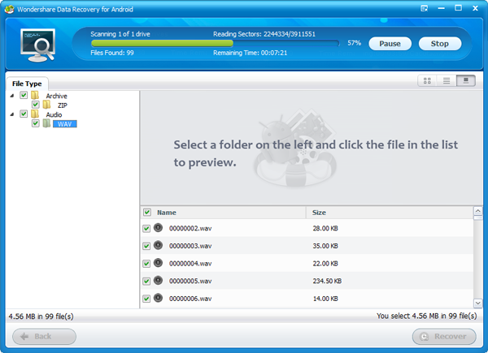Click the Recover button

[444, 336]
